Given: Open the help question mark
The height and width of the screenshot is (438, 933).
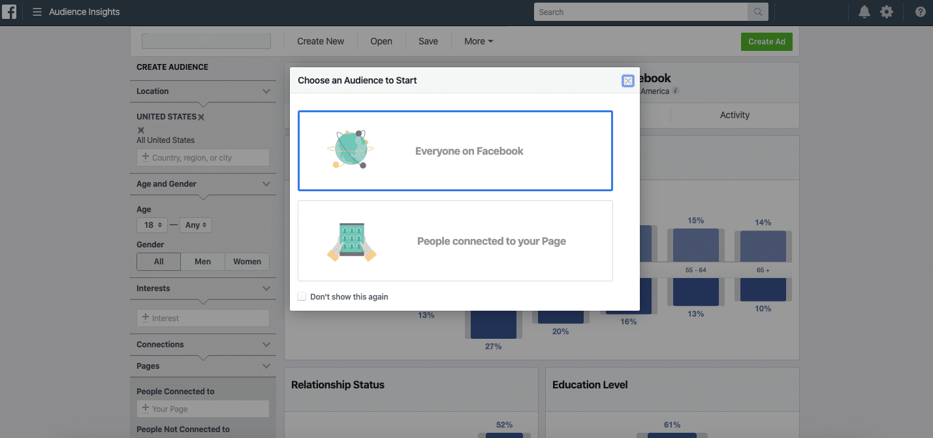Looking at the screenshot, I should pos(921,12).
